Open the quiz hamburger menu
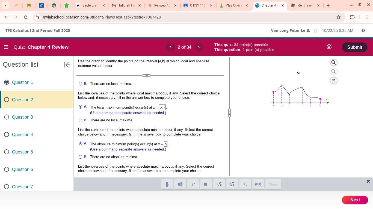Viewport: 373px width, 209px height. [x=6, y=47]
